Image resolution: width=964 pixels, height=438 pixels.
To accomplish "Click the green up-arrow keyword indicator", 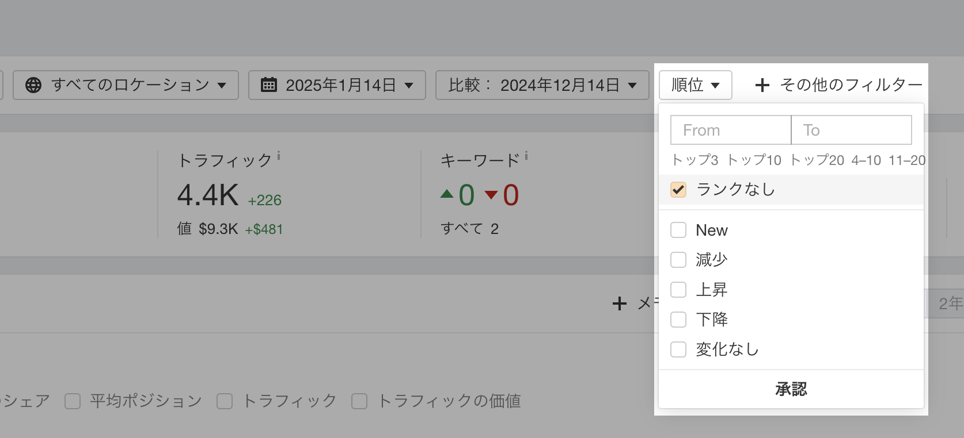I will coord(447,194).
